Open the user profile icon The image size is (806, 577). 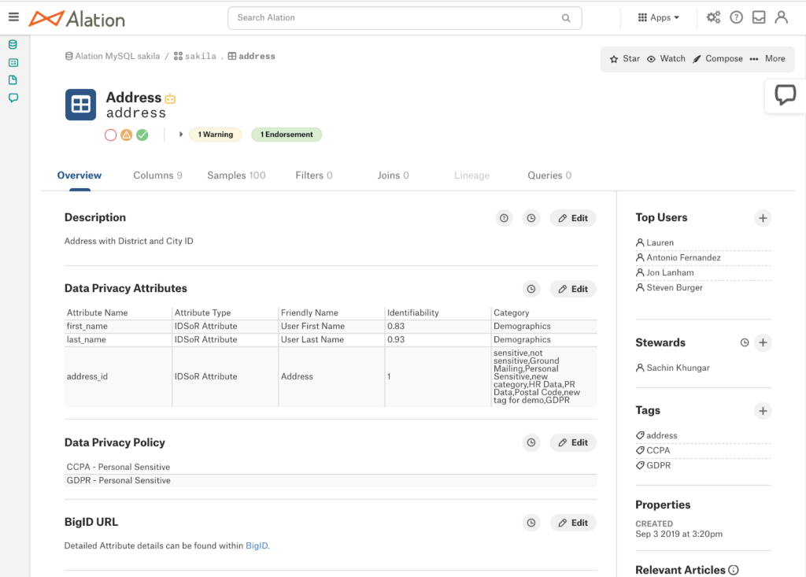click(x=780, y=17)
